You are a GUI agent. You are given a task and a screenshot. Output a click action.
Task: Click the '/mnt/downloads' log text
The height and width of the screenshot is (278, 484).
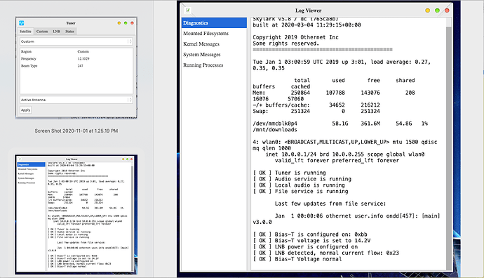click(275, 130)
